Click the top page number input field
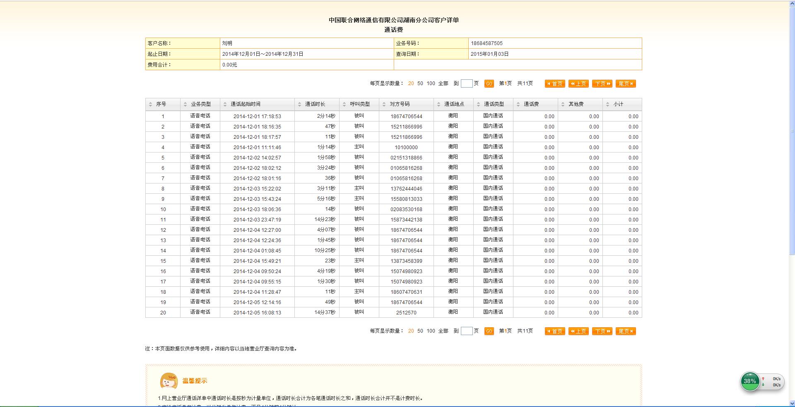 [x=467, y=83]
